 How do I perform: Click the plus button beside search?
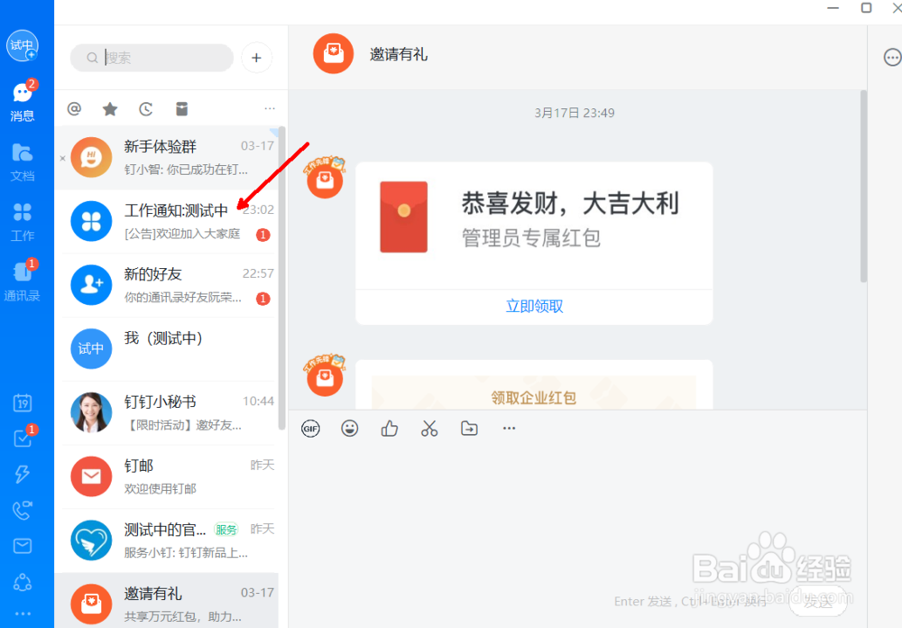pos(256,58)
